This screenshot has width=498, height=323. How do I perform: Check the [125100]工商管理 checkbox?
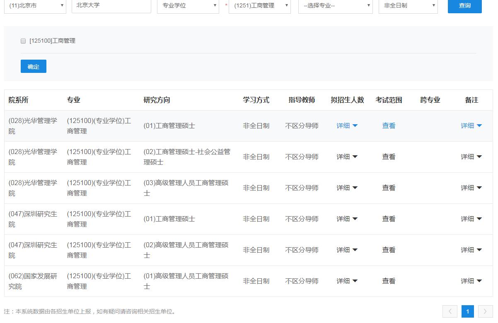23,41
